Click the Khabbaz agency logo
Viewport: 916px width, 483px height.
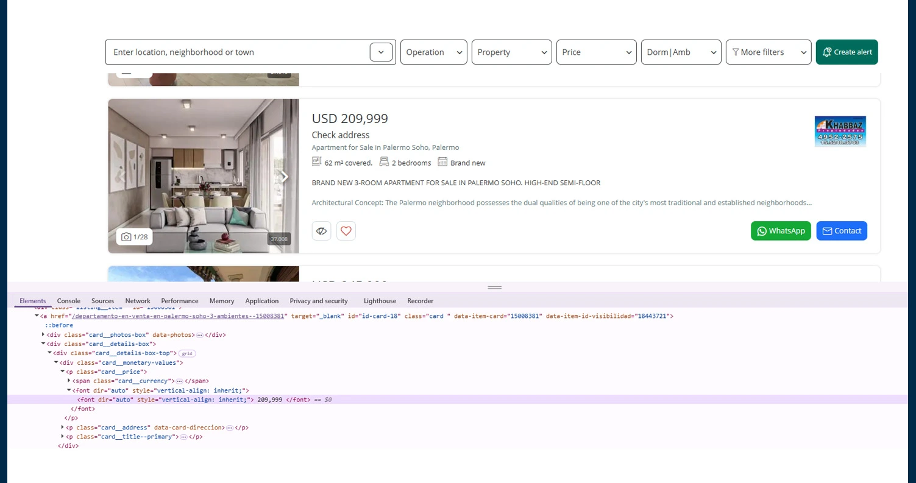840,132
